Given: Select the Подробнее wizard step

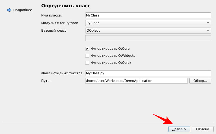Looking at the screenshot, I should (x=23, y=10).
